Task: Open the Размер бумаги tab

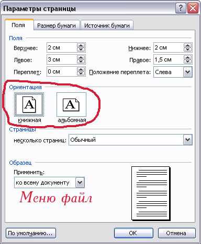Action: [57, 26]
